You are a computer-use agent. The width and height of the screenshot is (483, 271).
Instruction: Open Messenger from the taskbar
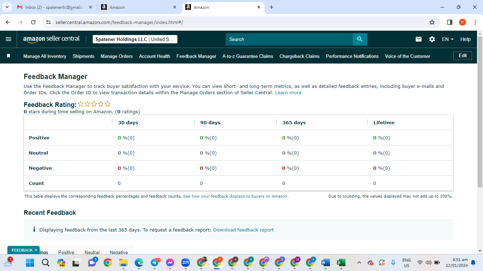coord(170,263)
